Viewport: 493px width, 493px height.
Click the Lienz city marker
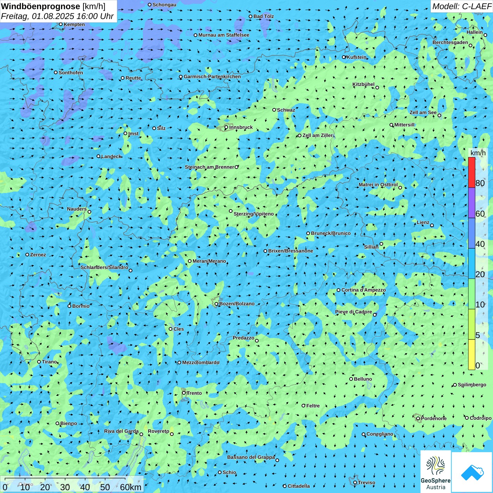[432, 225]
